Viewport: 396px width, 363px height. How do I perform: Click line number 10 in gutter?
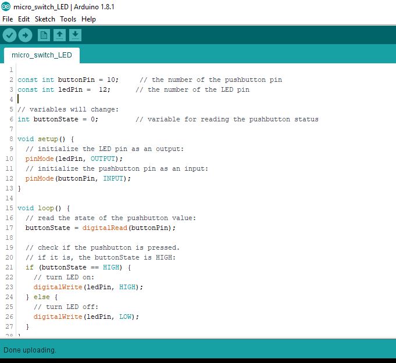(9, 159)
